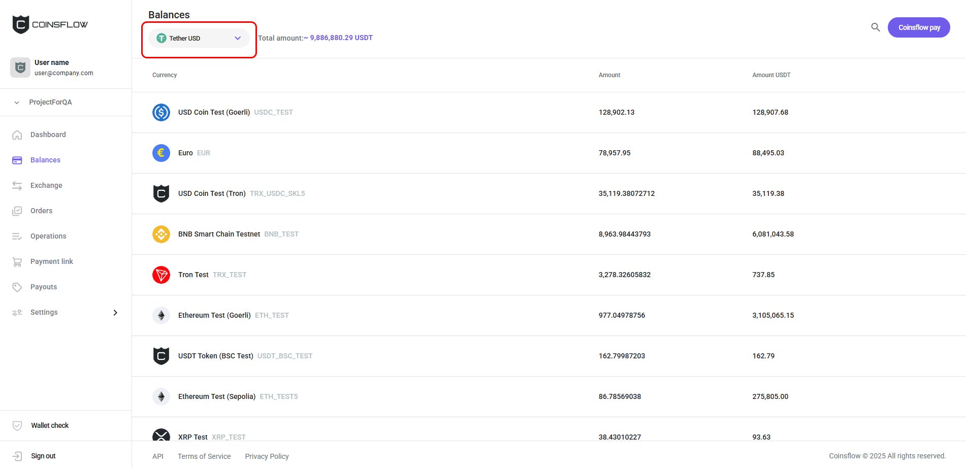Click the Tron Test red icon
Screen dimensions: 966x468
click(x=161, y=275)
